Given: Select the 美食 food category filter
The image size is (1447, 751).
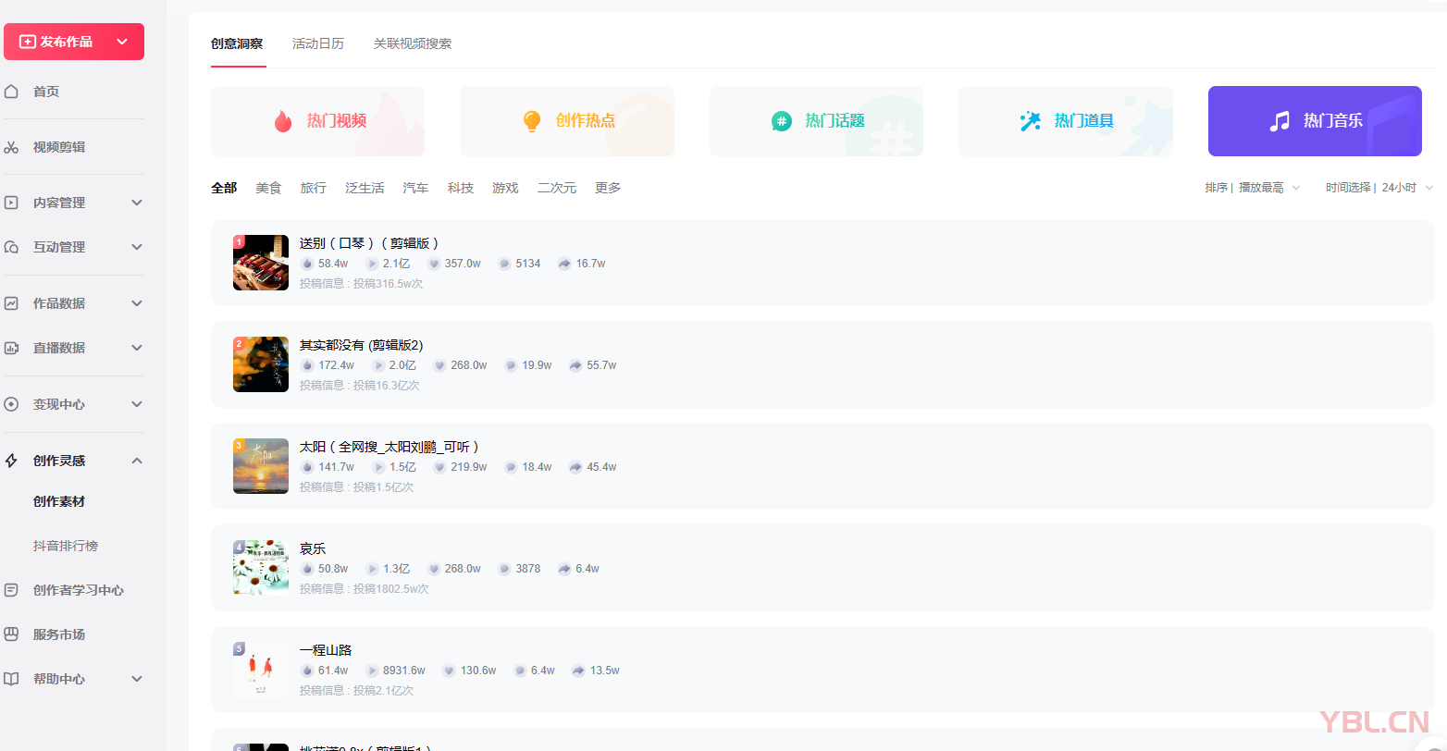Looking at the screenshot, I should tap(268, 187).
